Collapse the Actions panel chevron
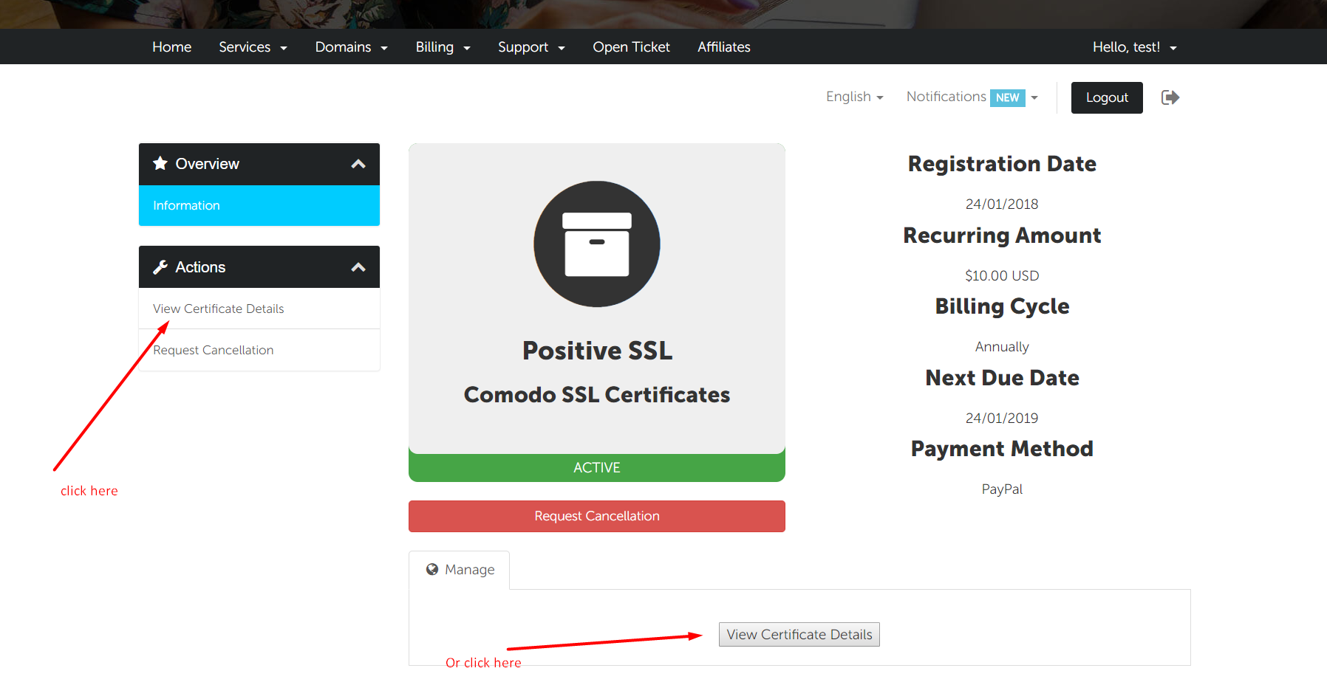Screen dimensions: 1327x685 358,267
